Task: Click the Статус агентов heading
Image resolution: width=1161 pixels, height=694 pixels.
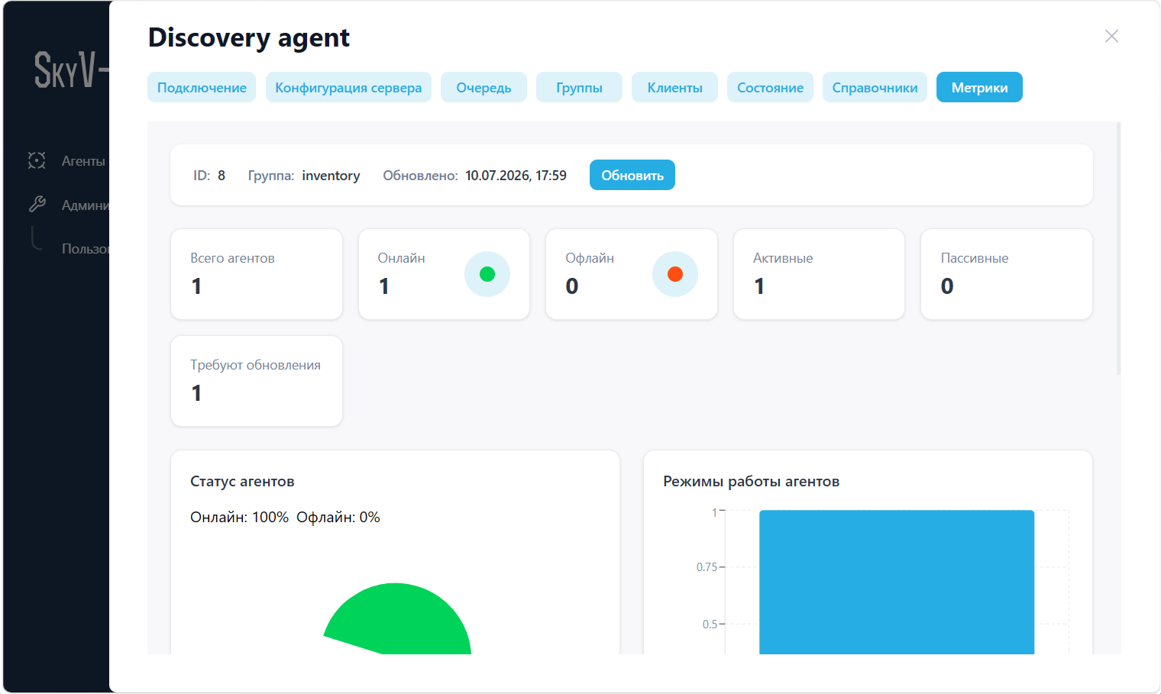Action: click(x=242, y=481)
